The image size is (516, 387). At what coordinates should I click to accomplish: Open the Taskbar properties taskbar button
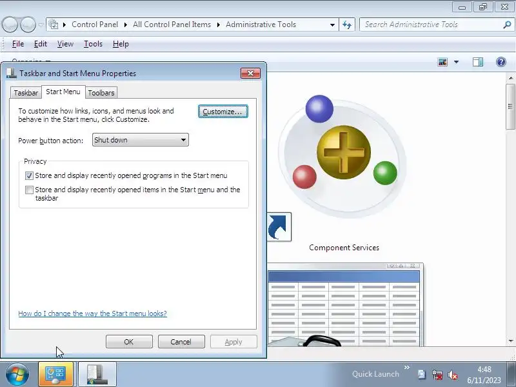tap(97, 374)
